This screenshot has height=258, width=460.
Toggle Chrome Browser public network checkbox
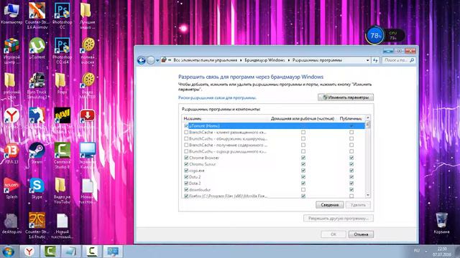pos(351,158)
